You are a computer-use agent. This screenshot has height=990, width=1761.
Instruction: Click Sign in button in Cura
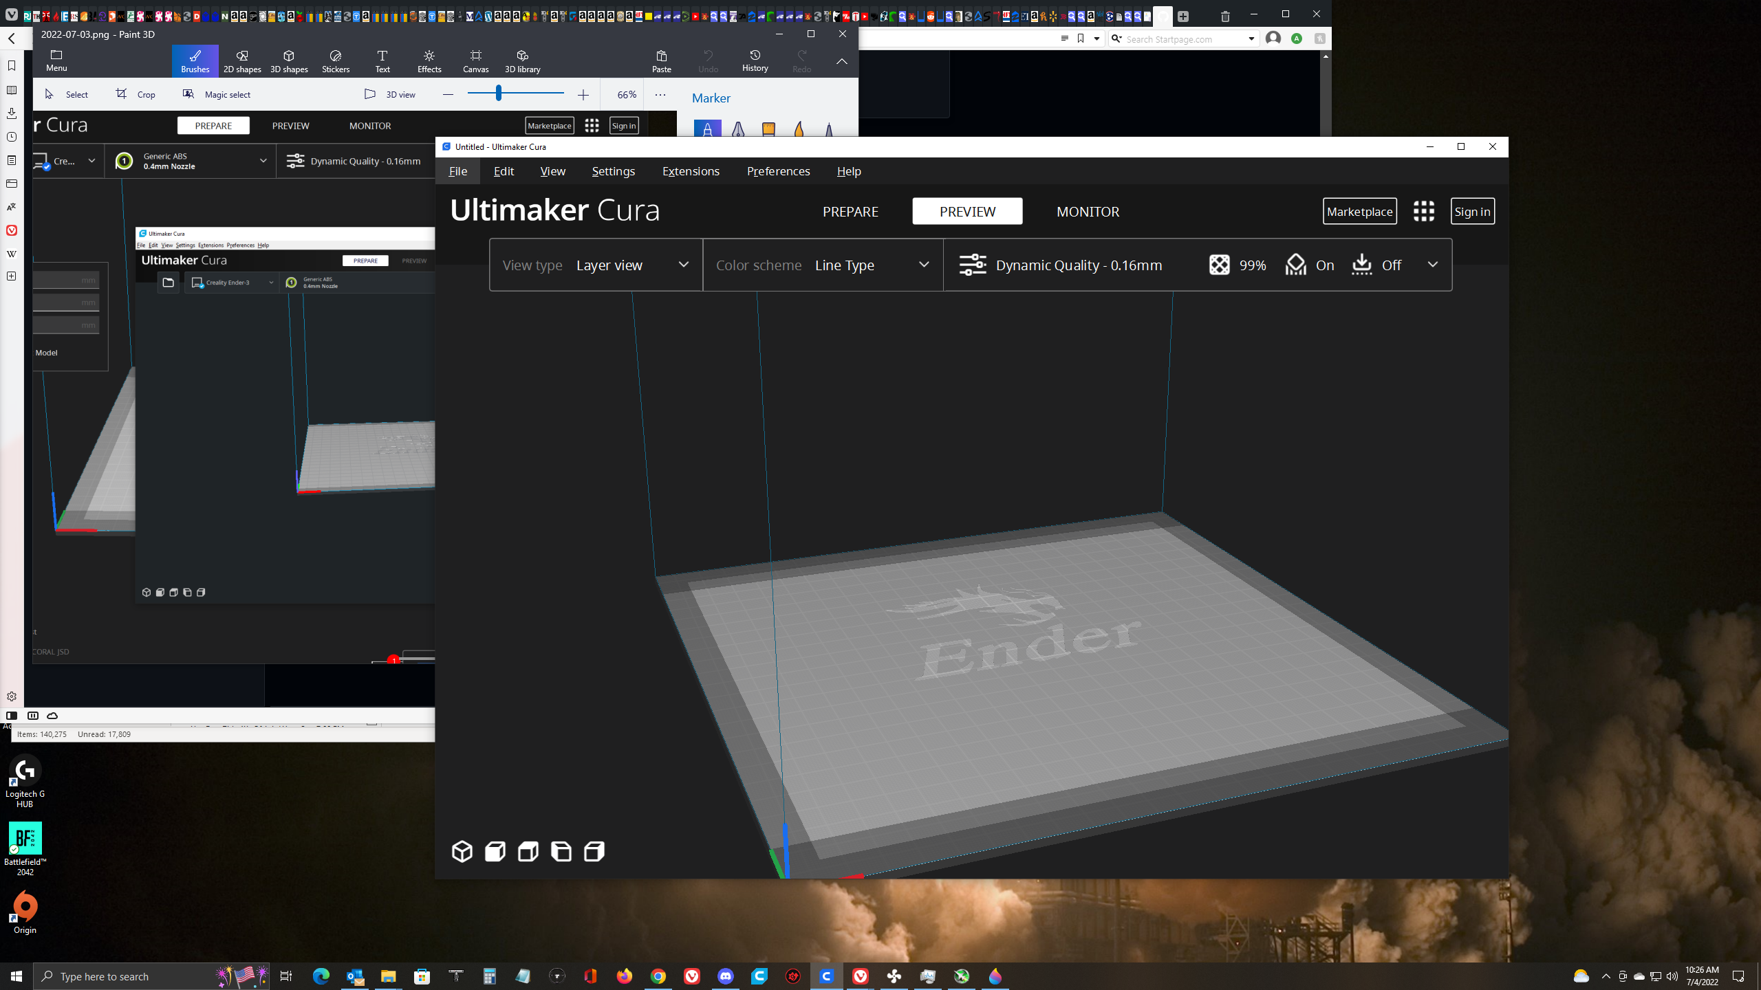(x=1472, y=211)
